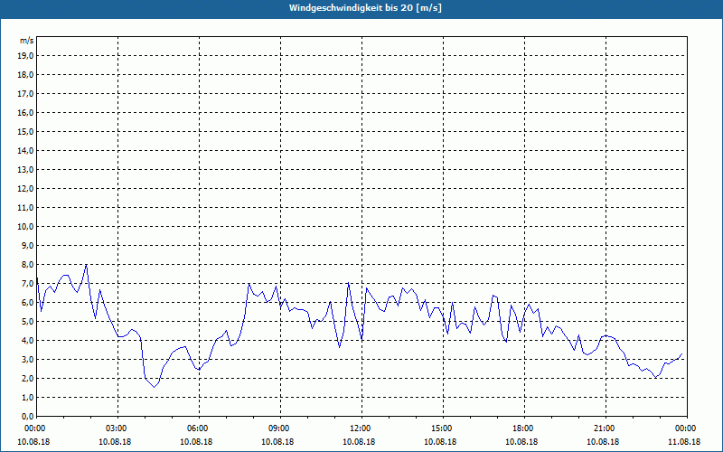Image resolution: width=723 pixels, height=452 pixels.
Task: Click the '12,0' y-axis label
Action: pos(25,189)
